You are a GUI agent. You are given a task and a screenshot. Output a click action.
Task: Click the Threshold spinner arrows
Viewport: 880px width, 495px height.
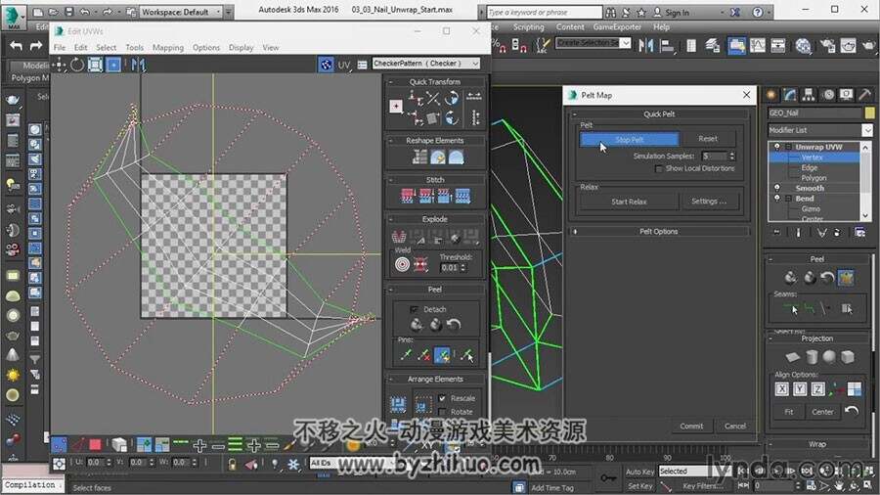pos(463,268)
